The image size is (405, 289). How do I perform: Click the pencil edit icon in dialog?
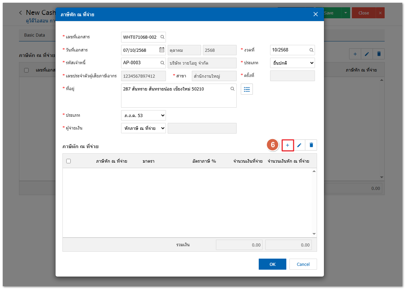click(x=299, y=145)
